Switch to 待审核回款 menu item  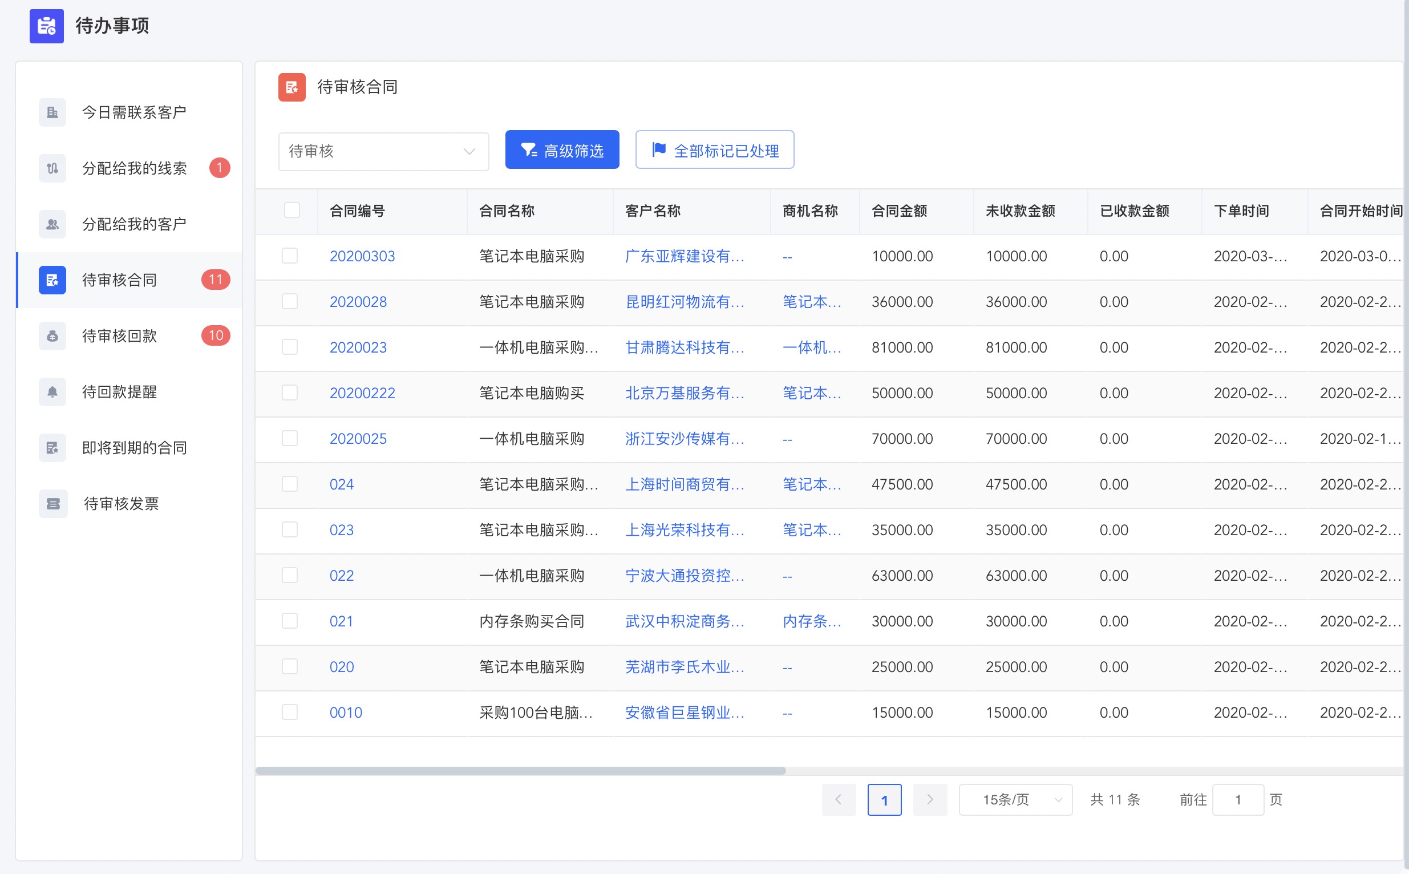click(x=120, y=336)
